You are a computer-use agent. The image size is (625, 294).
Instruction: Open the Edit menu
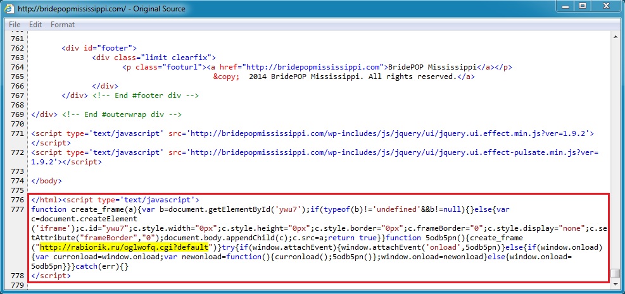pos(35,25)
